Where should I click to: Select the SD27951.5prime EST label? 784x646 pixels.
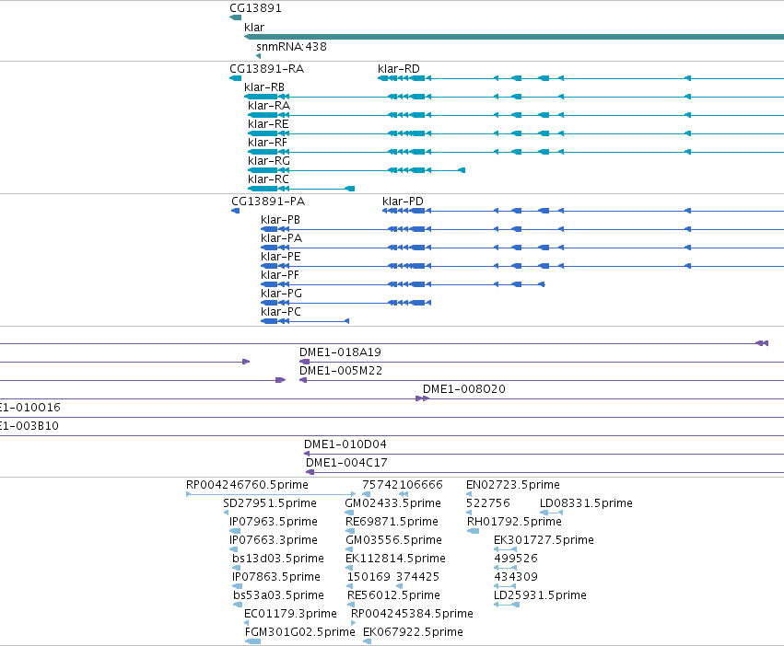click(x=270, y=503)
